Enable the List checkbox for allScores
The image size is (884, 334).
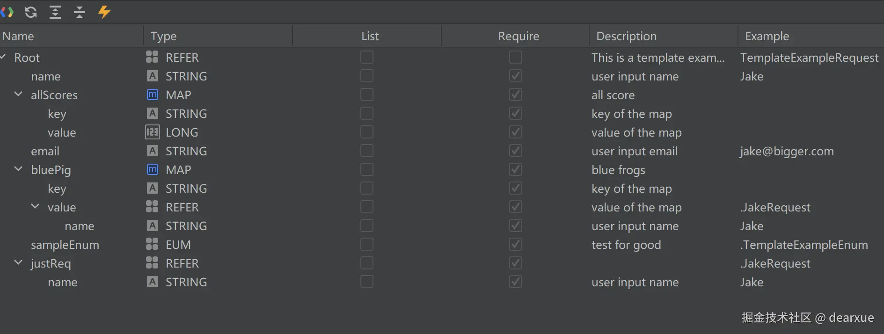pyautogui.click(x=367, y=95)
